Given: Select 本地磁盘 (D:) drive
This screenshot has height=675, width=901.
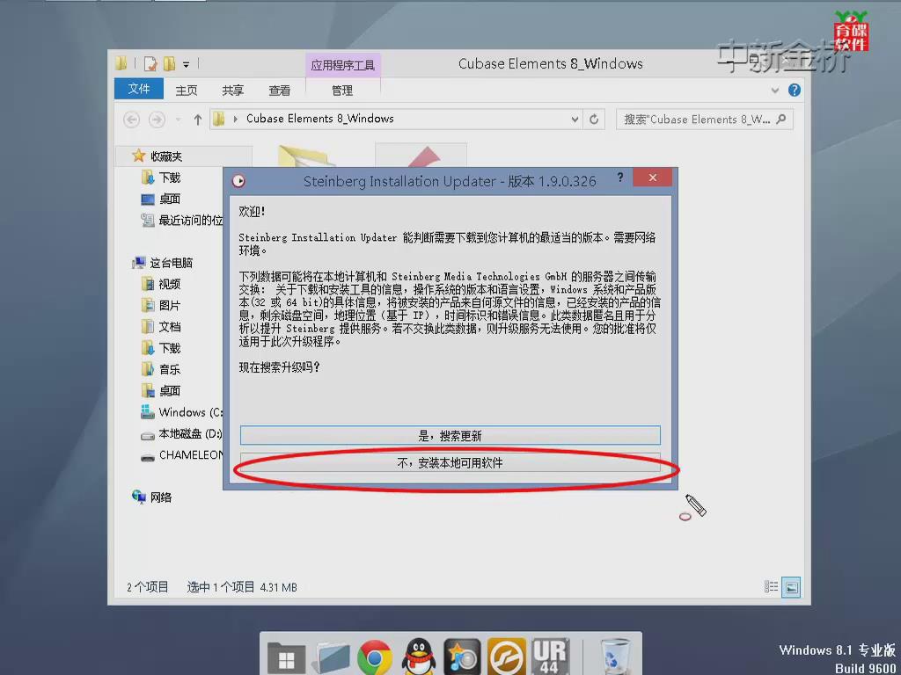Looking at the screenshot, I should 181,433.
